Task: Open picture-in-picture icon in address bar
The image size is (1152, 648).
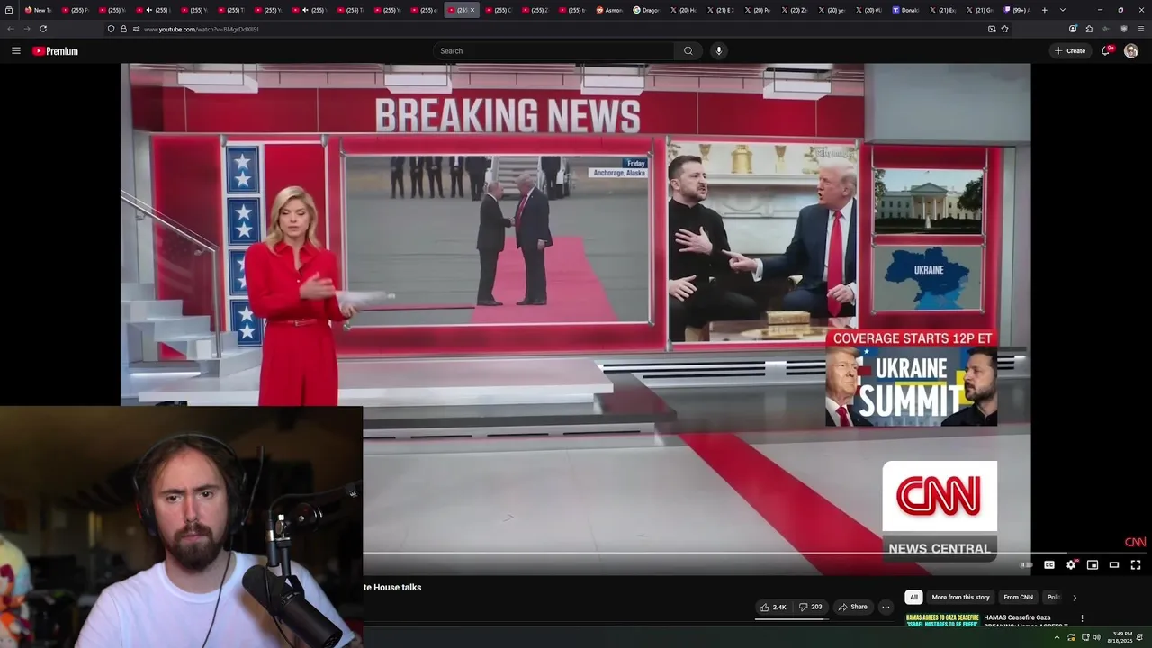Action: coord(992,29)
